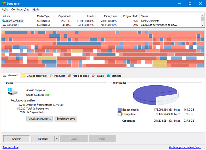Open the Optimize dropdown arrow
Image resolution: width=206 pixels, height=150 pixels.
click(x=56, y=138)
